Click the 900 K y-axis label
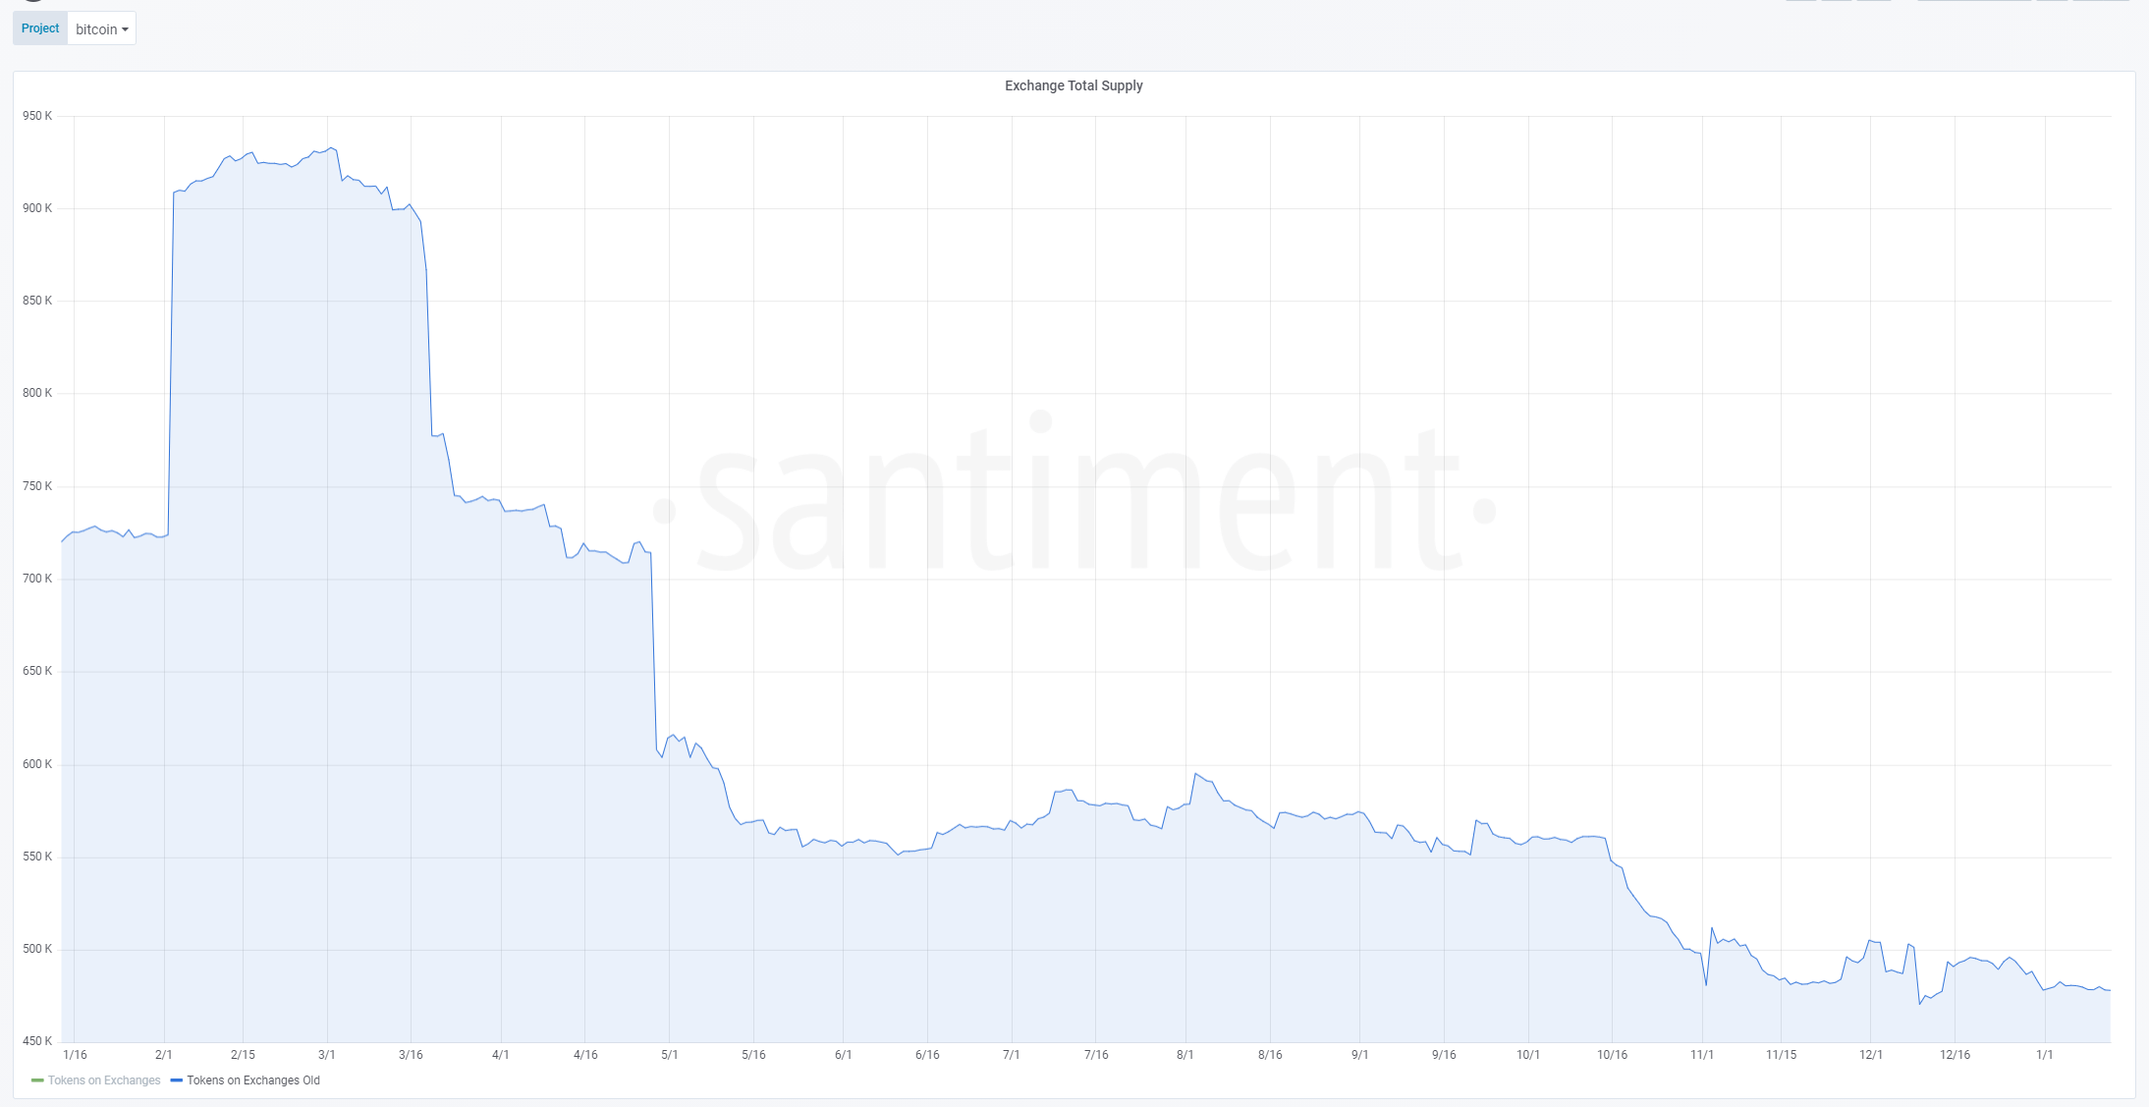Viewport: 2149px width, 1107px height. coord(37,208)
